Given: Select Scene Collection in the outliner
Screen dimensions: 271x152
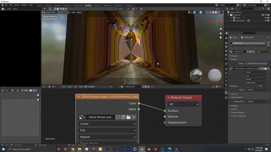Looking at the screenshot, I should pyautogui.click(x=236, y=12).
